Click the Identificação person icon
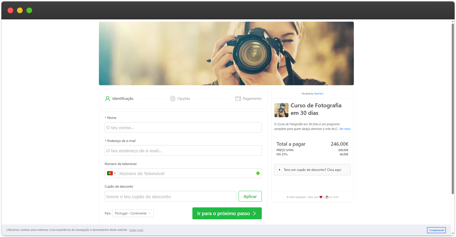 107,99
